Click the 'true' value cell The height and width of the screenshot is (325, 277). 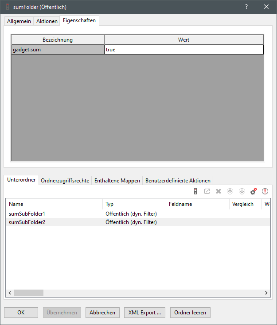(x=184, y=50)
